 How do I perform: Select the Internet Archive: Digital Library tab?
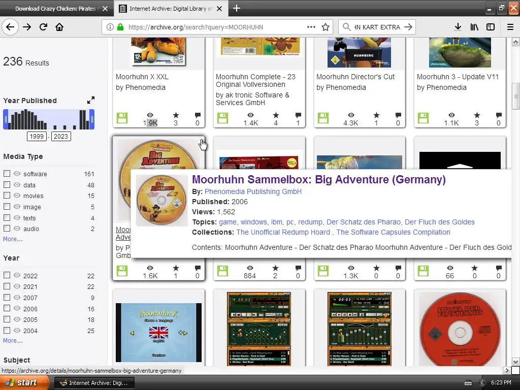pos(171,9)
